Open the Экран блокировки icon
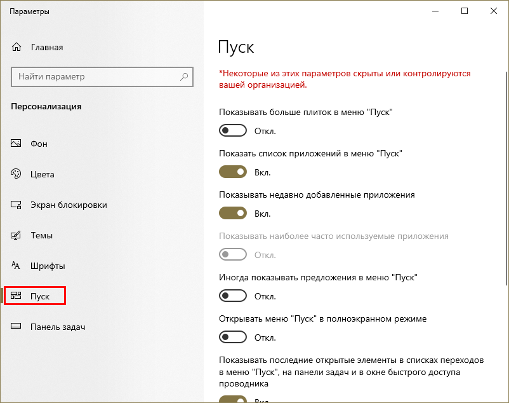 pyautogui.click(x=17, y=205)
